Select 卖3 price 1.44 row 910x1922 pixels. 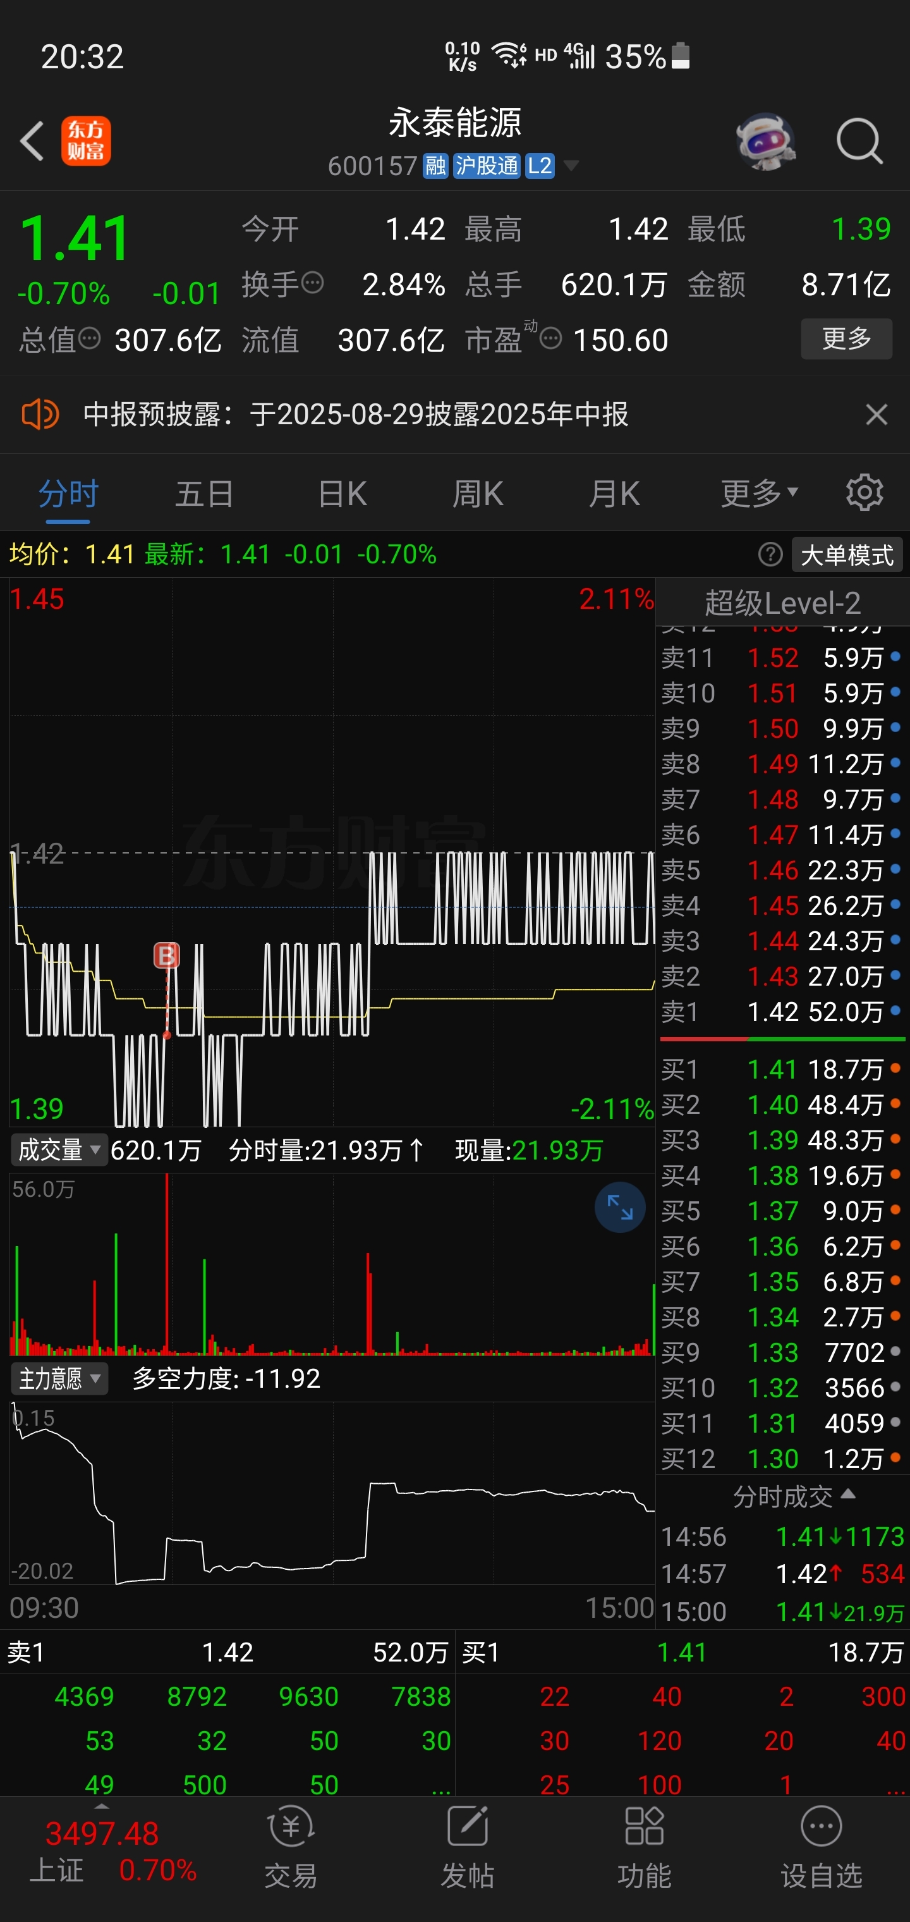(x=782, y=941)
